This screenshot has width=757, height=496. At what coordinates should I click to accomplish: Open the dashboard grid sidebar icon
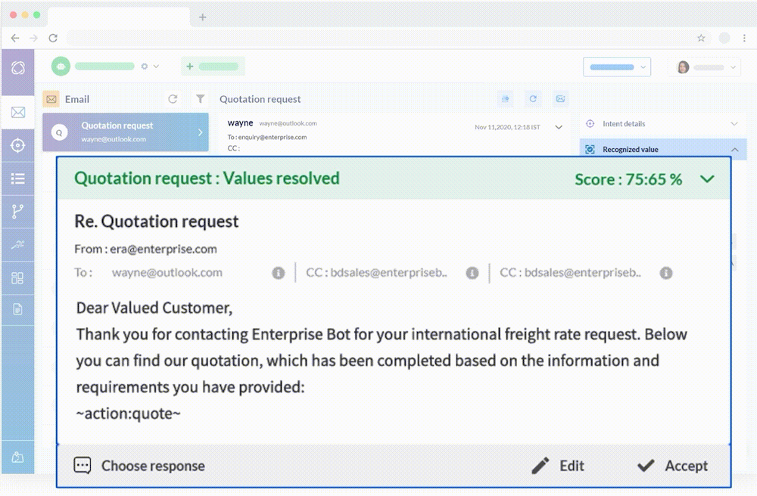click(x=18, y=277)
